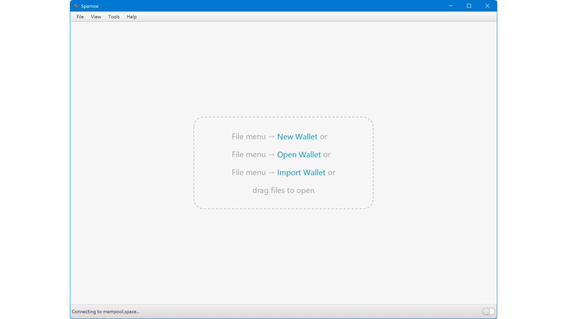Click the arrow before Import Wallet
The image size is (567, 319).
point(272,173)
